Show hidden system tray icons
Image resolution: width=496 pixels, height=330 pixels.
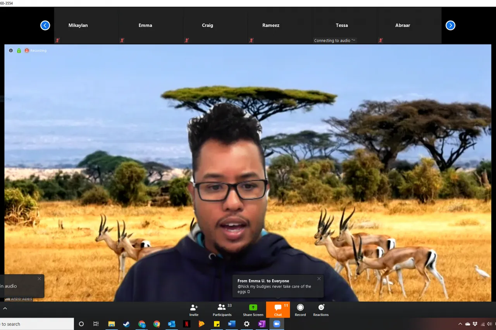pyautogui.click(x=460, y=324)
